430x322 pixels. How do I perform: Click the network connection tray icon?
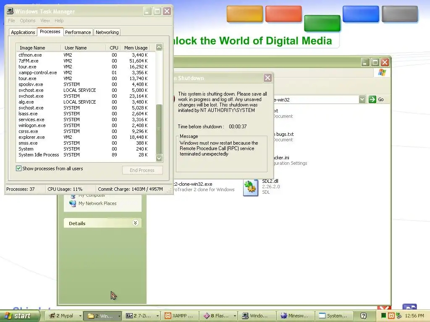(399, 316)
